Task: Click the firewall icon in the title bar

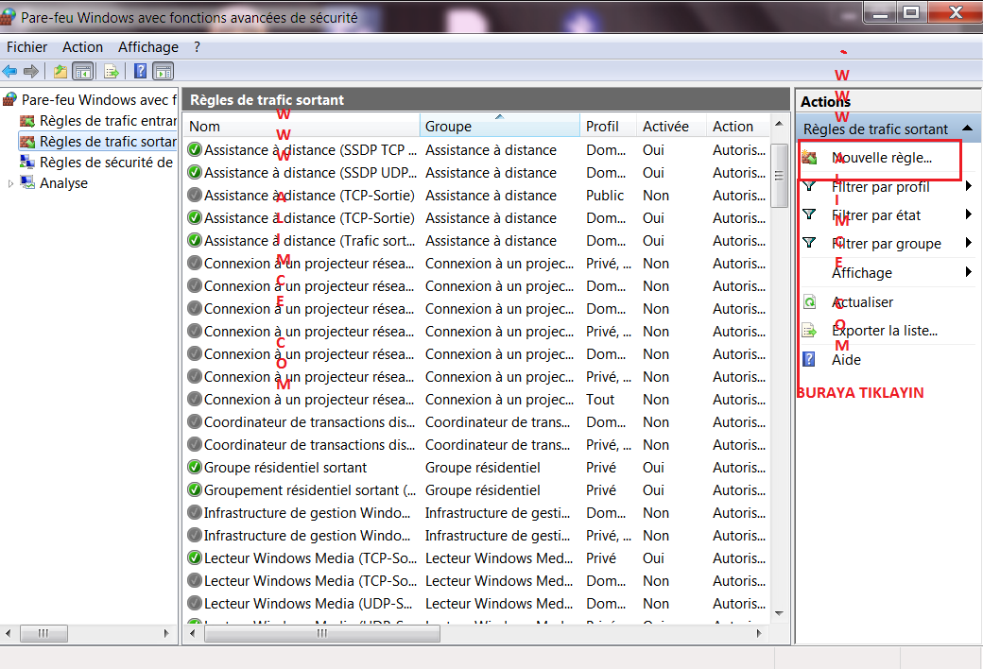Action: coord(8,16)
